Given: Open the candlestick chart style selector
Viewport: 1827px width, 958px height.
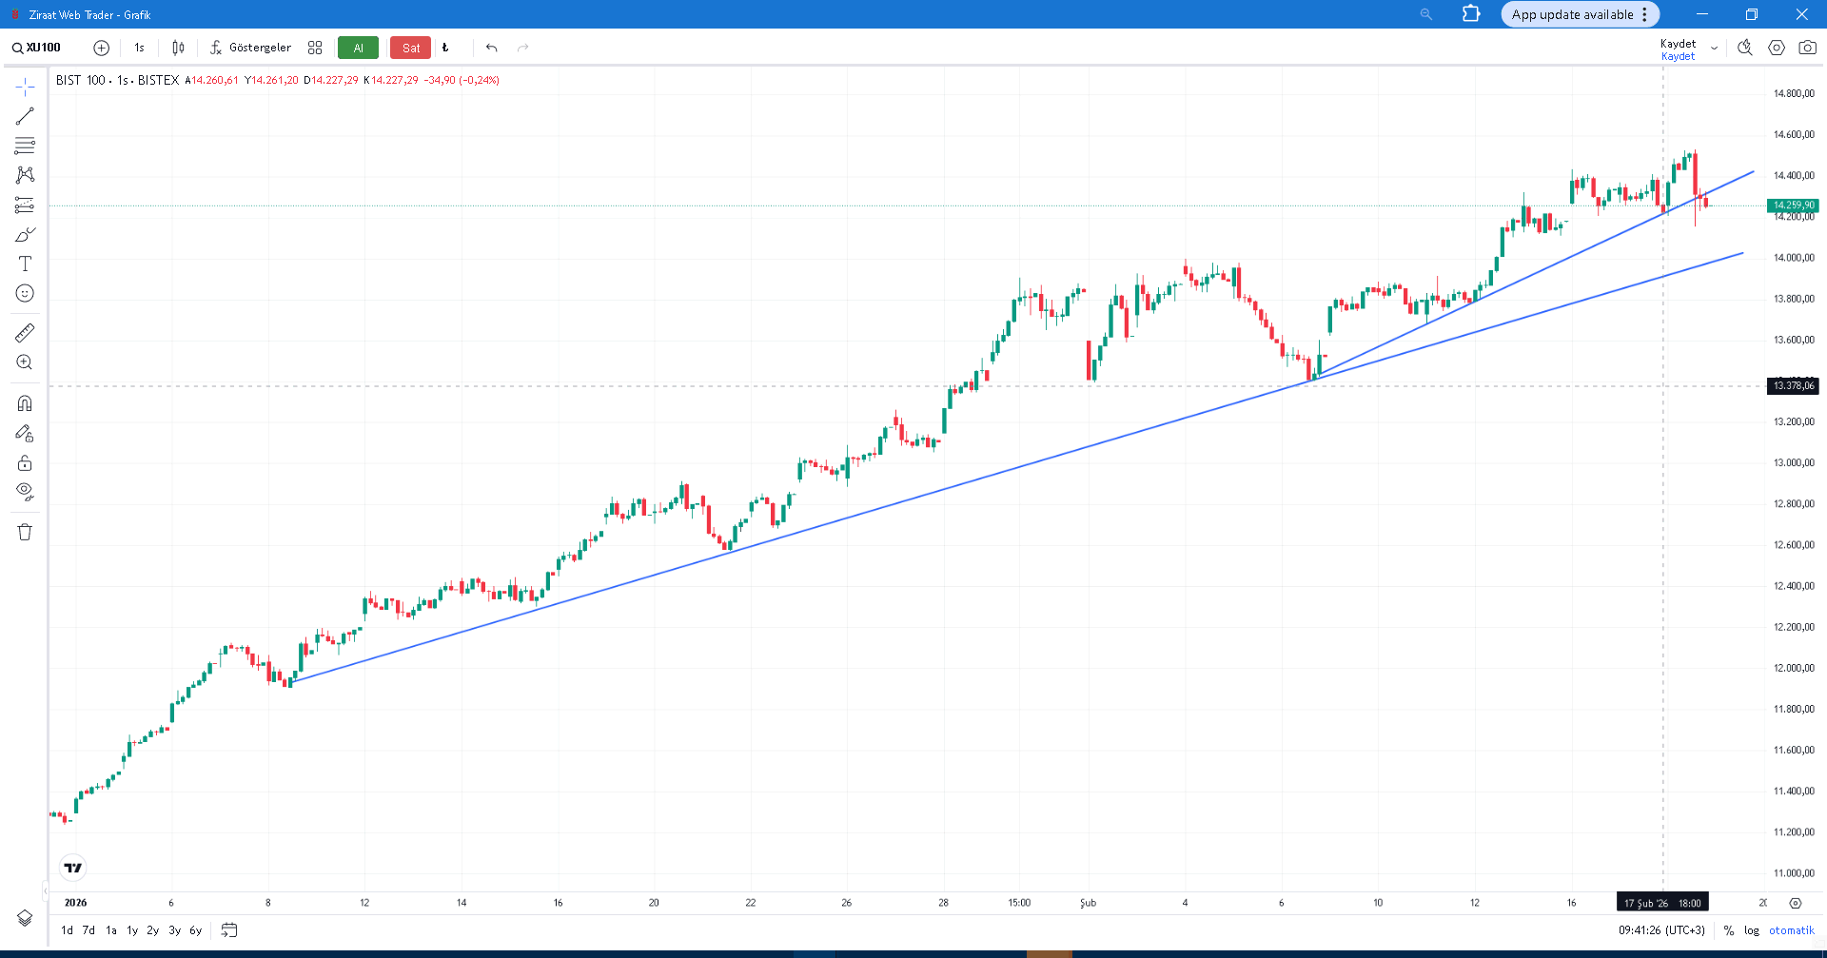Looking at the screenshot, I should pyautogui.click(x=178, y=48).
